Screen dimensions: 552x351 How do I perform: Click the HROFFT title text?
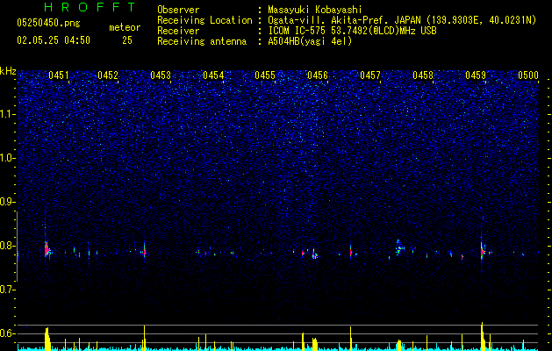tap(90, 7)
